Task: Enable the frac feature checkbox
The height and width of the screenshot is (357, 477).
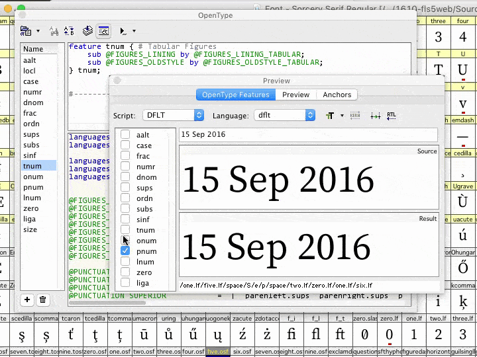Action: pyautogui.click(x=125, y=156)
